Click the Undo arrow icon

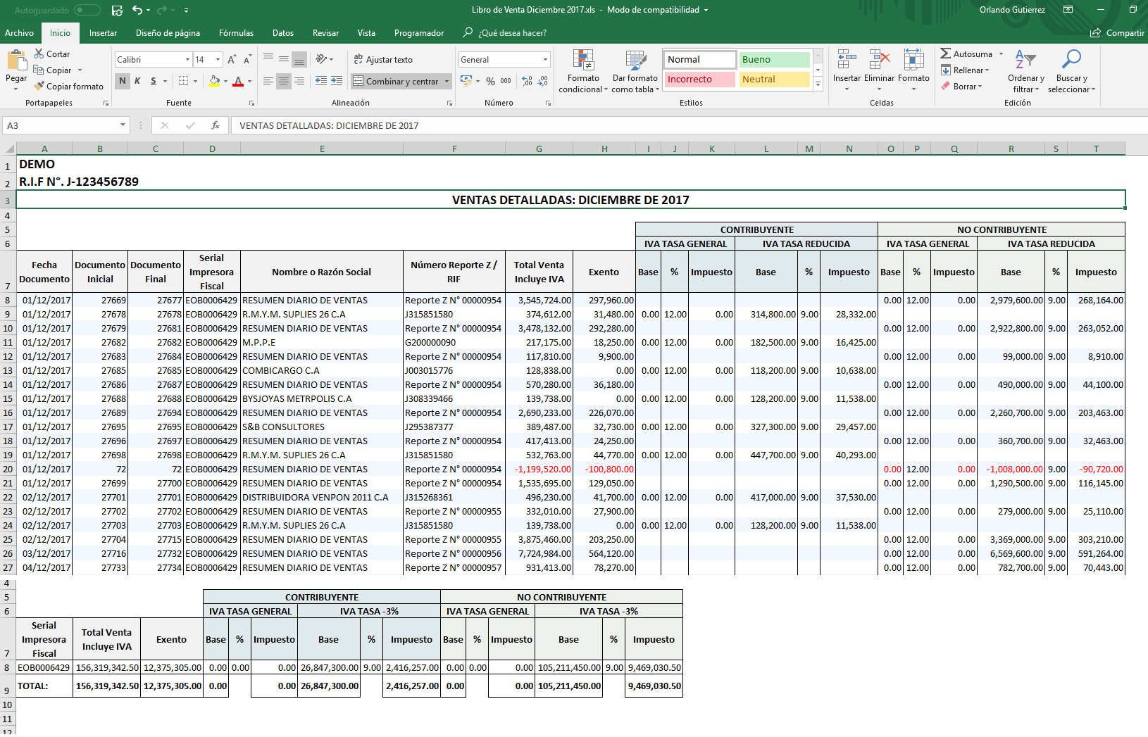(137, 10)
